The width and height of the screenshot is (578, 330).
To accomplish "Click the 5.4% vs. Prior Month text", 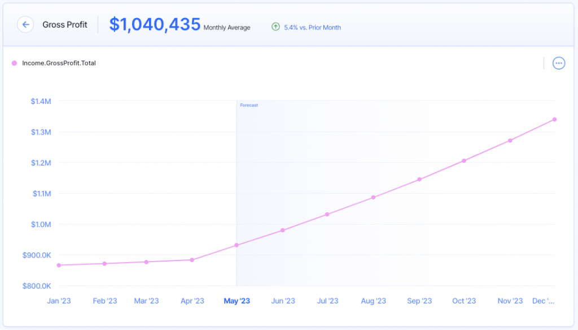I will pos(313,27).
